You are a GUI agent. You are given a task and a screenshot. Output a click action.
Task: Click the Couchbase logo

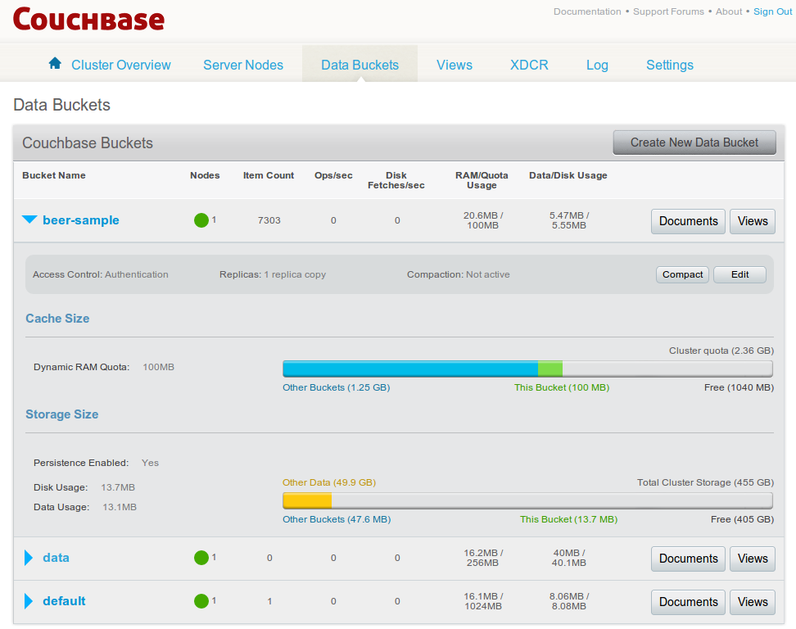pos(88,18)
